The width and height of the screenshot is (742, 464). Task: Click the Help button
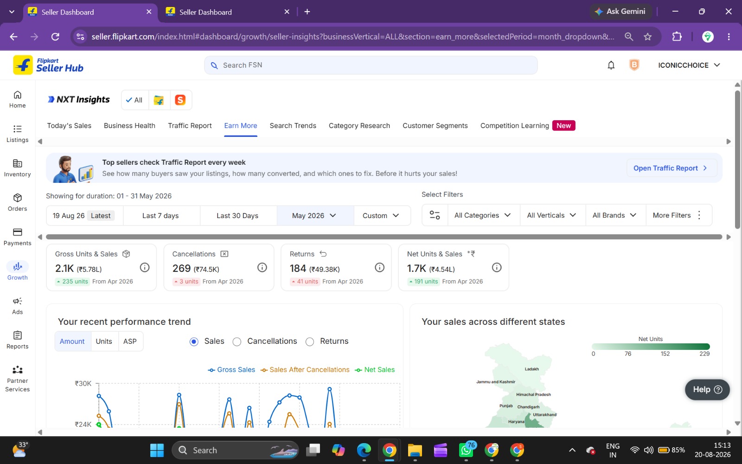click(x=707, y=390)
